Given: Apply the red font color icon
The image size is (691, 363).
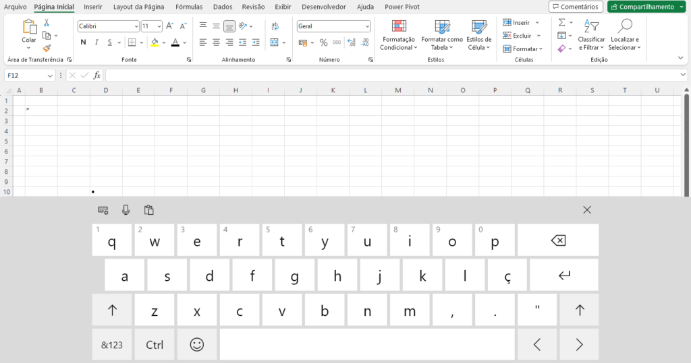Looking at the screenshot, I should (175, 42).
